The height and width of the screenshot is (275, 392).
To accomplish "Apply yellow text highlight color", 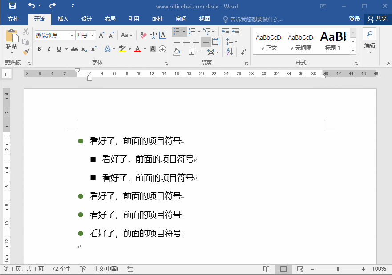I will (122, 49).
